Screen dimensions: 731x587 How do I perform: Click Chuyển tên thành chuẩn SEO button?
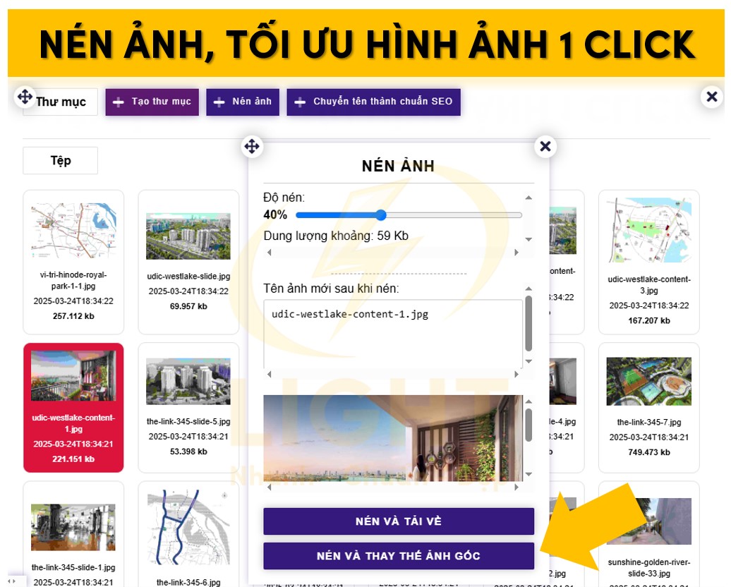point(373,102)
